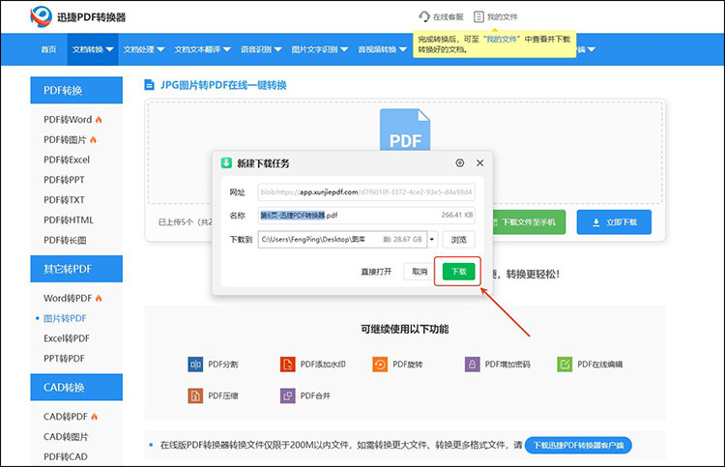The image size is (725, 467).
Task: Click the PDF增加密码 lock icon
Action: (x=472, y=365)
